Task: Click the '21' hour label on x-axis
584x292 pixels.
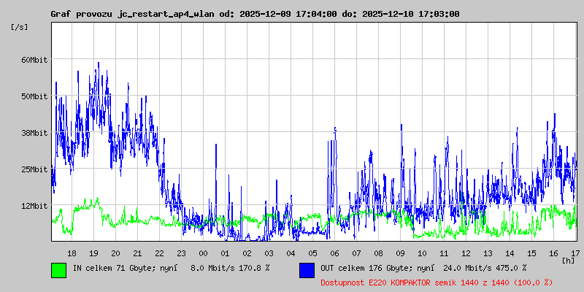Action: click(x=137, y=253)
